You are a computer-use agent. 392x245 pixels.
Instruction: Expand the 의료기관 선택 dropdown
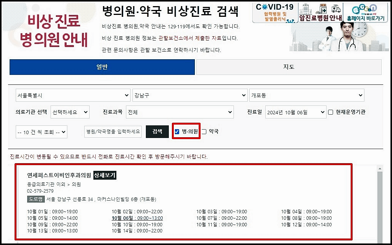click(x=70, y=112)
